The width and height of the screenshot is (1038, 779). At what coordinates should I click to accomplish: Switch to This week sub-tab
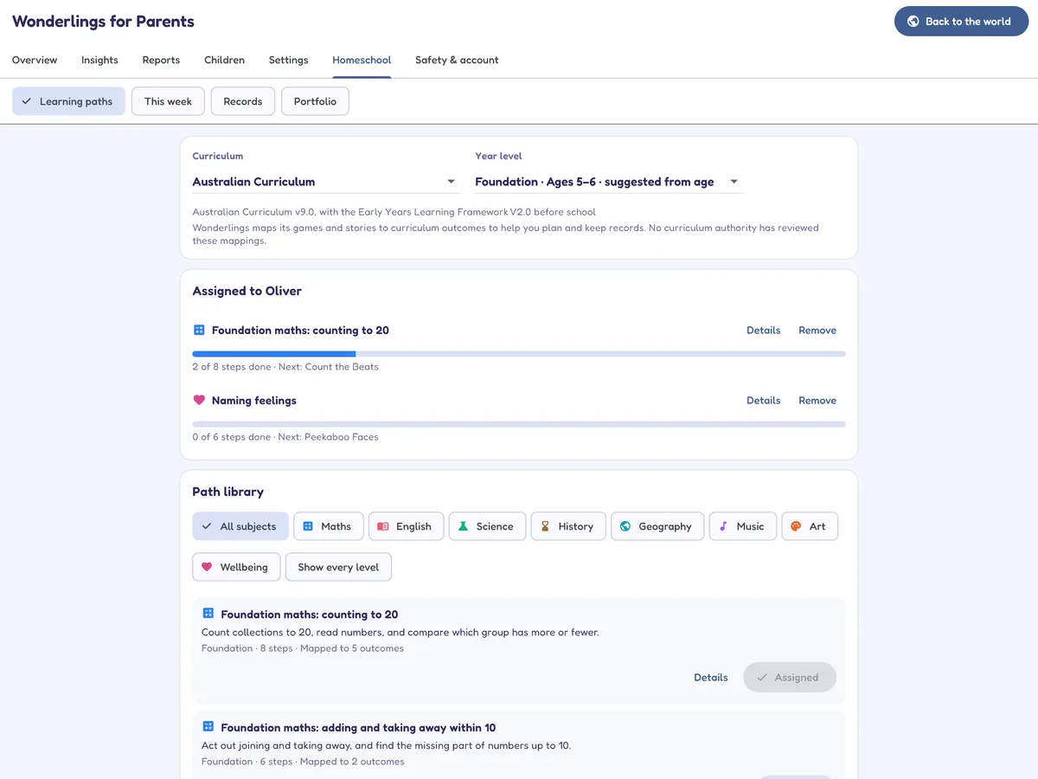tap(168, 101)
